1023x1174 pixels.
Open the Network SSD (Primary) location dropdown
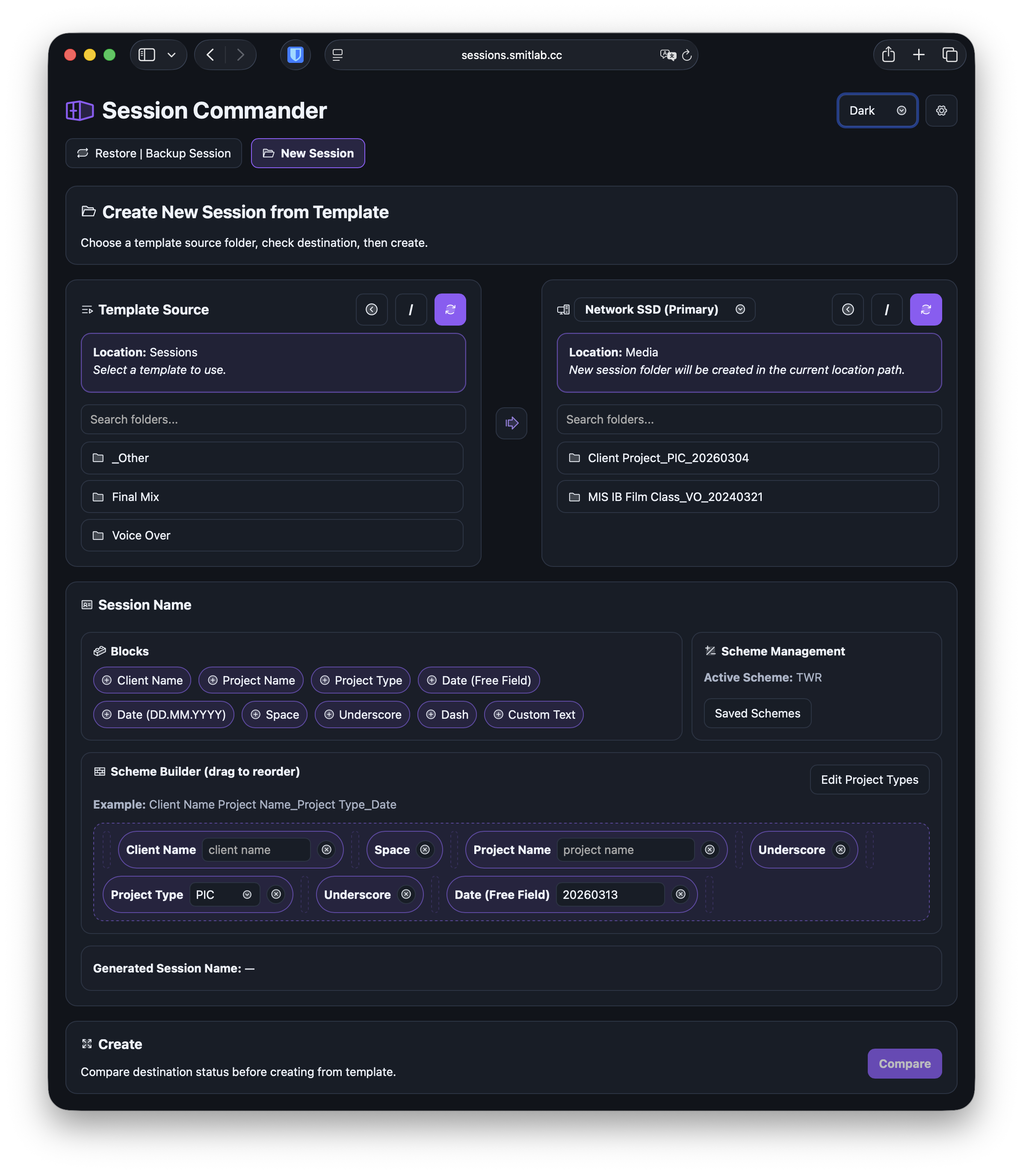[x=665, y=309]
